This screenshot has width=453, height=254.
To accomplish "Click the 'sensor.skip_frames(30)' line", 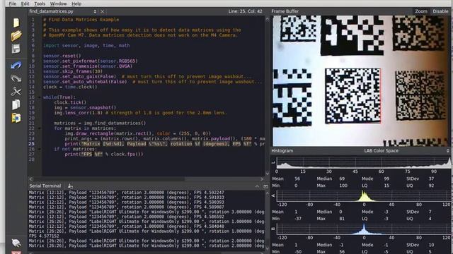I will tap(73, 71).
